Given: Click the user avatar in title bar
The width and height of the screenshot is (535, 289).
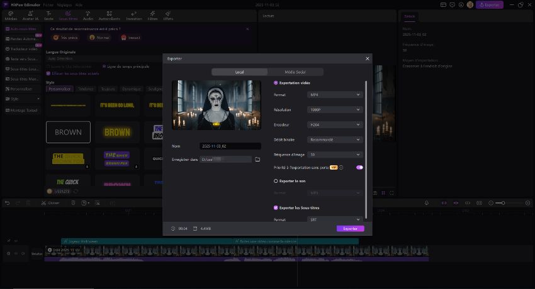Looking at the screenshot, I should click(x=470, y=5).
